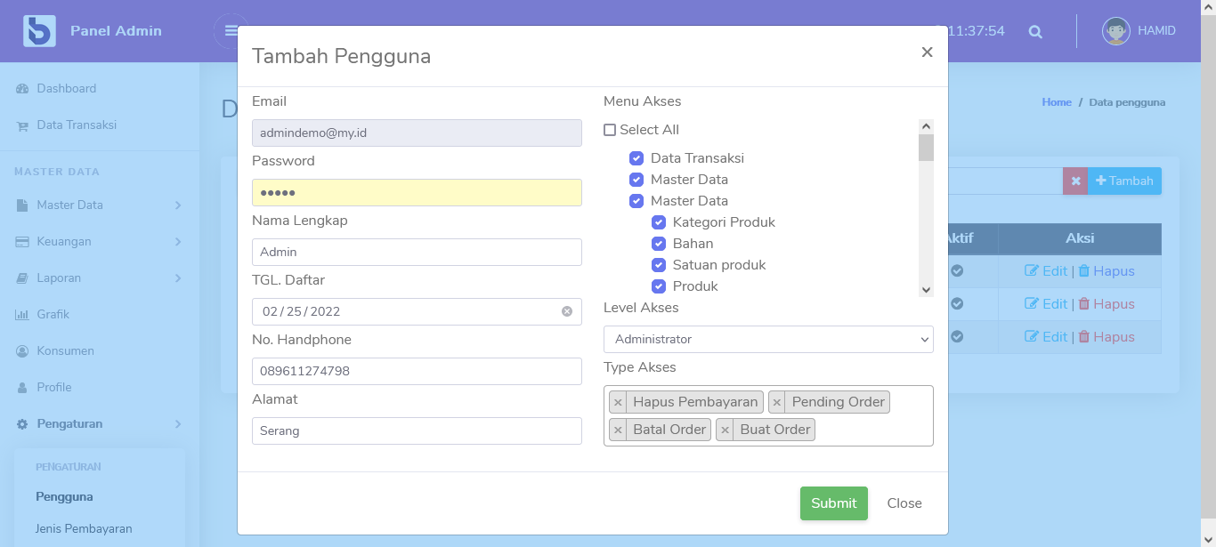Click the Panel Admin brand title

(116, 31)
